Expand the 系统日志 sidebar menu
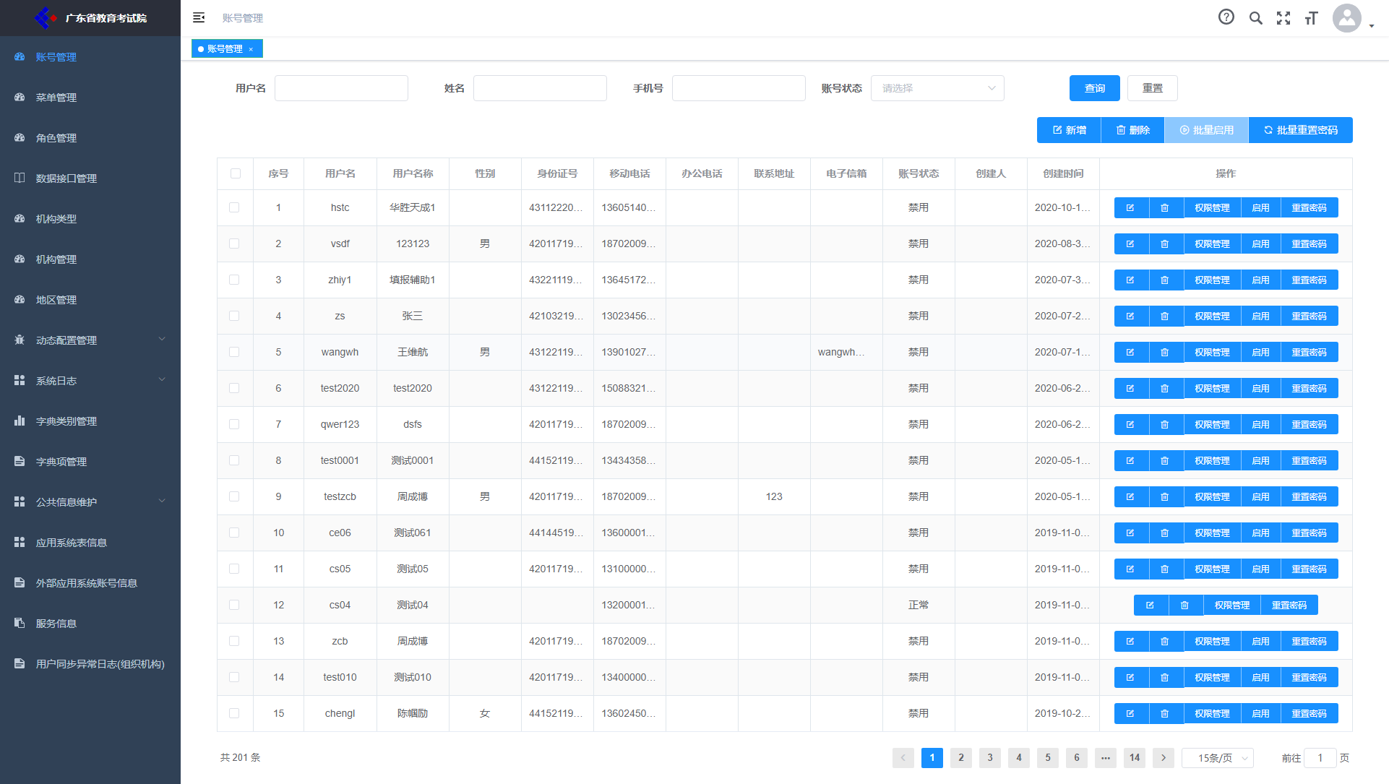Screen dimensions: 1389x784 pos(90,381)
